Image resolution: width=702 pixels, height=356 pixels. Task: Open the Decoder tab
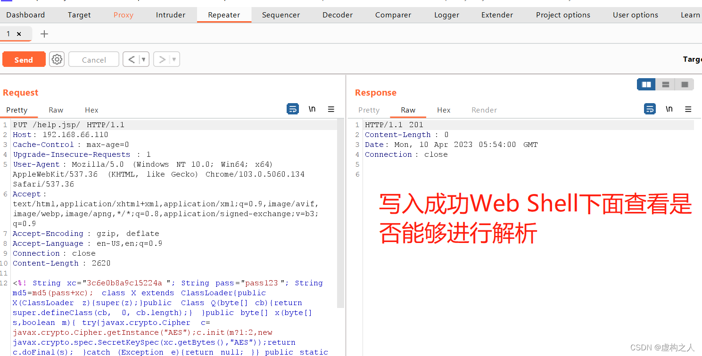click(x=338, y=15)
